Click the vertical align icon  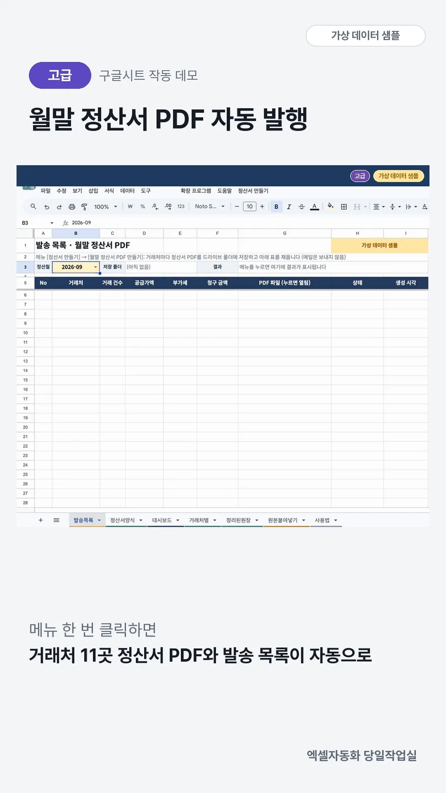392,207
